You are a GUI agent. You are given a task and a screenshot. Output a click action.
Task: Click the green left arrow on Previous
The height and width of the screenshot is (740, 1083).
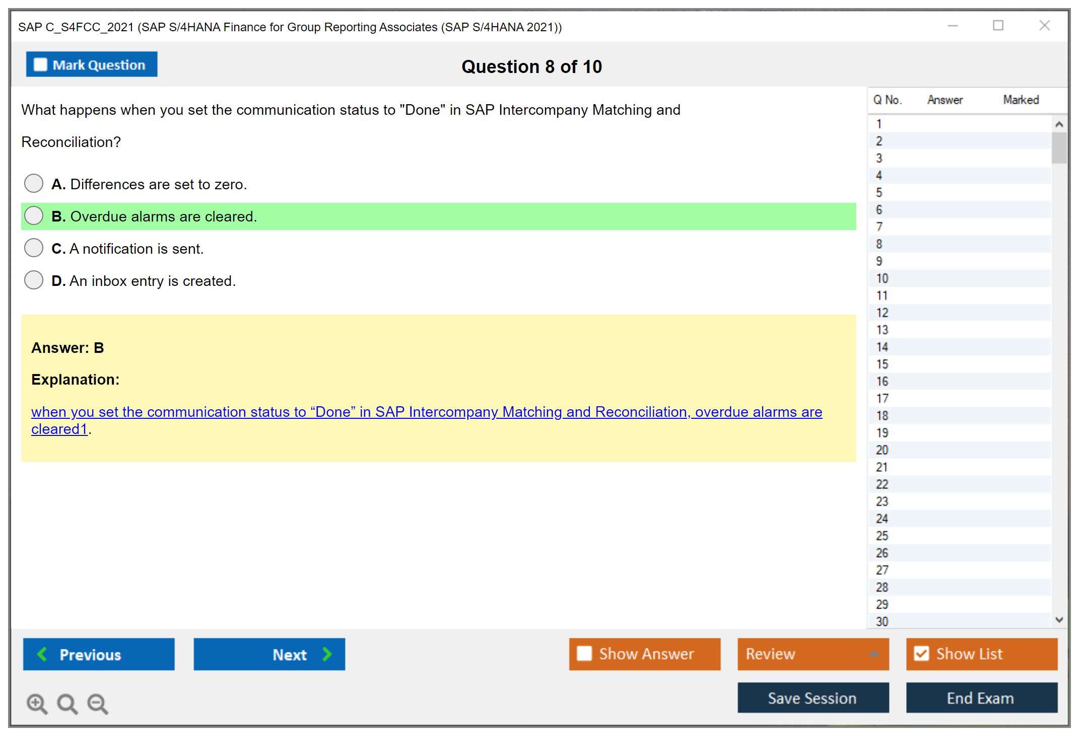click(x=42, y=654)
